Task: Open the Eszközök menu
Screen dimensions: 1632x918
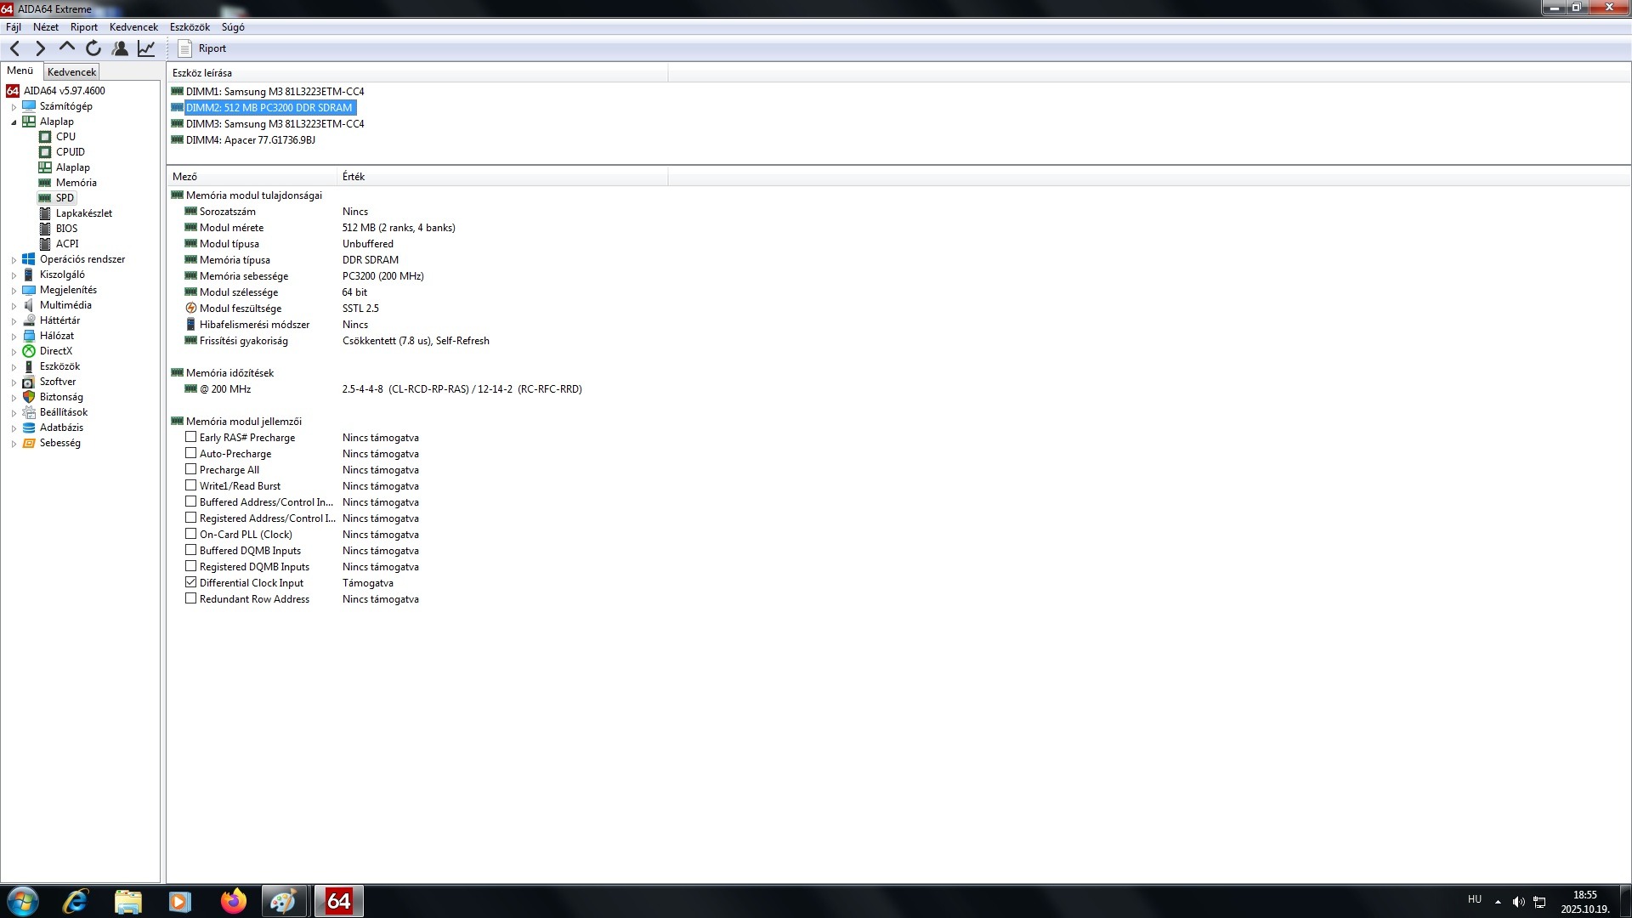Action: [190, 27]
